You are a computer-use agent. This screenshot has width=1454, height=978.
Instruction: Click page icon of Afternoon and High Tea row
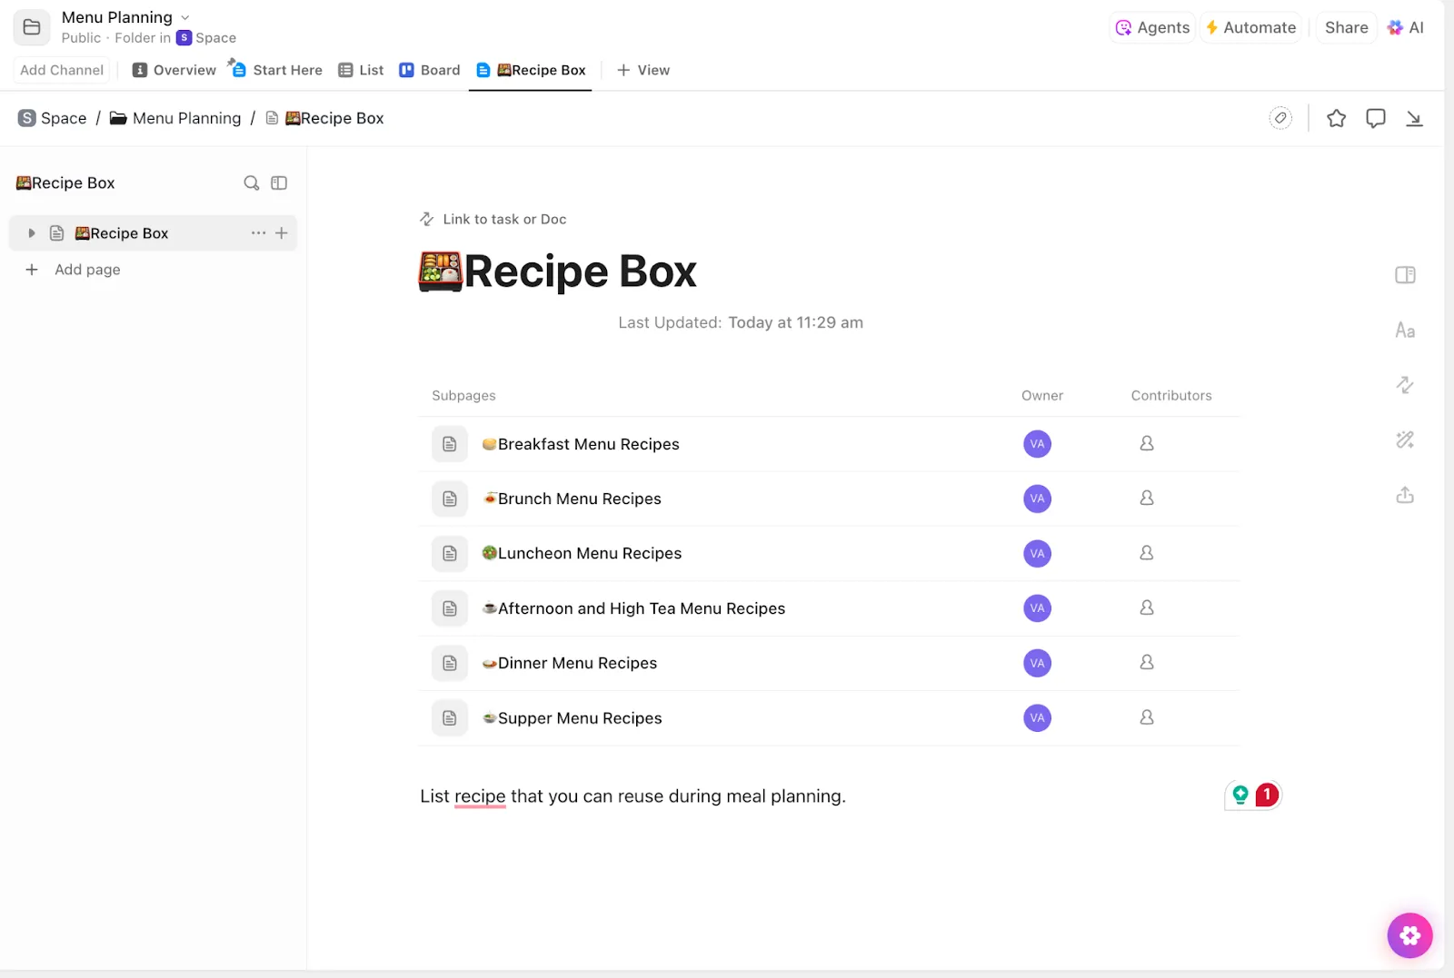pyautogui.click(x=450, y=608)
